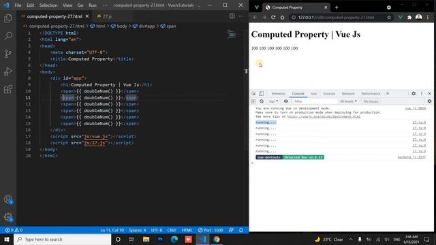Screen dimensions: 436x245
Task: Open the top context dropdown in console
Action: pos(273,101)
